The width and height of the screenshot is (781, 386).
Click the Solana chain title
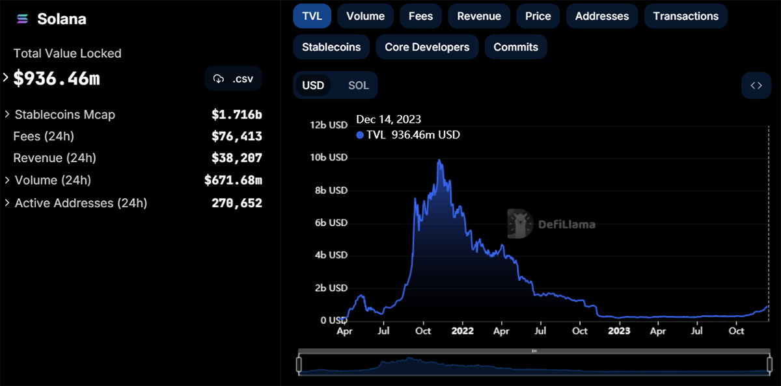(x=62, y=19)
